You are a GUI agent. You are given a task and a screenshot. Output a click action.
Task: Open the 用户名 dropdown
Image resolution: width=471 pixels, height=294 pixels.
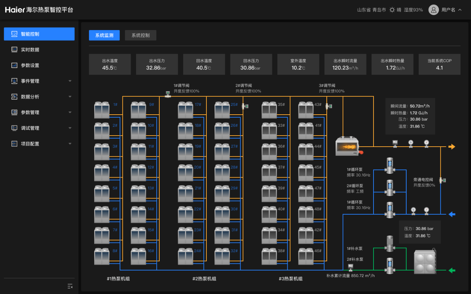coord(451,10)
